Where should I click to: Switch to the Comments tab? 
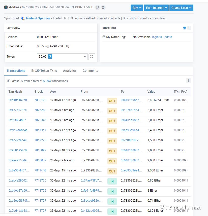tap(90, 71)
